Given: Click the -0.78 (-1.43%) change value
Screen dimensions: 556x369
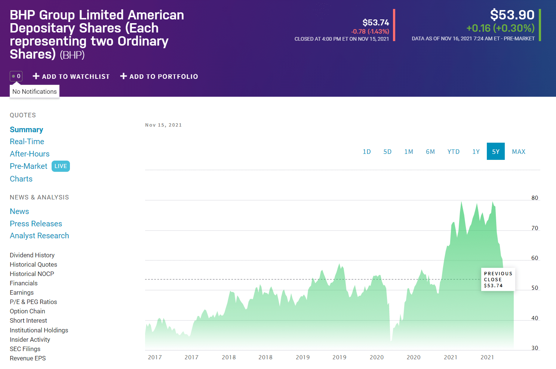Looking at the screenshot, I should click(370, 31).
